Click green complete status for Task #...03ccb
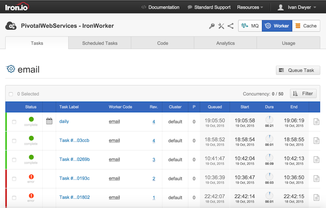The image size is (326, 208). click(31, 138)
